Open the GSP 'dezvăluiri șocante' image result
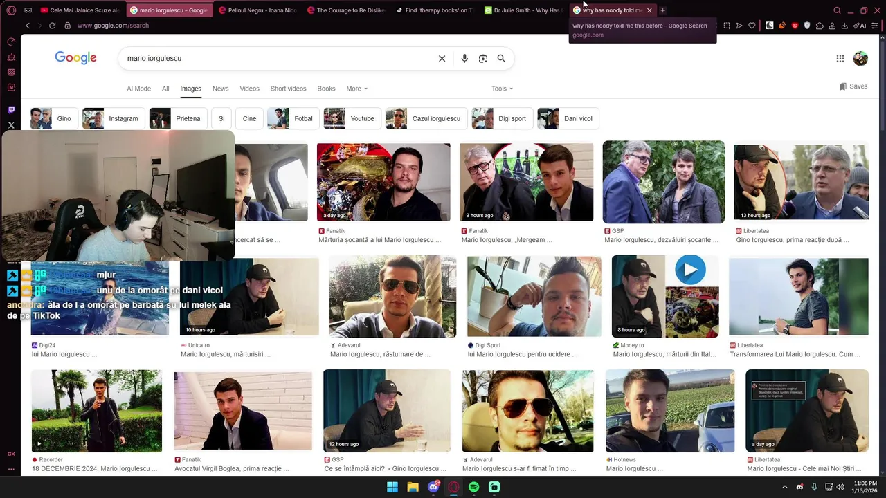The height and width of the screenshot is (498, 886). pos(664,183)
